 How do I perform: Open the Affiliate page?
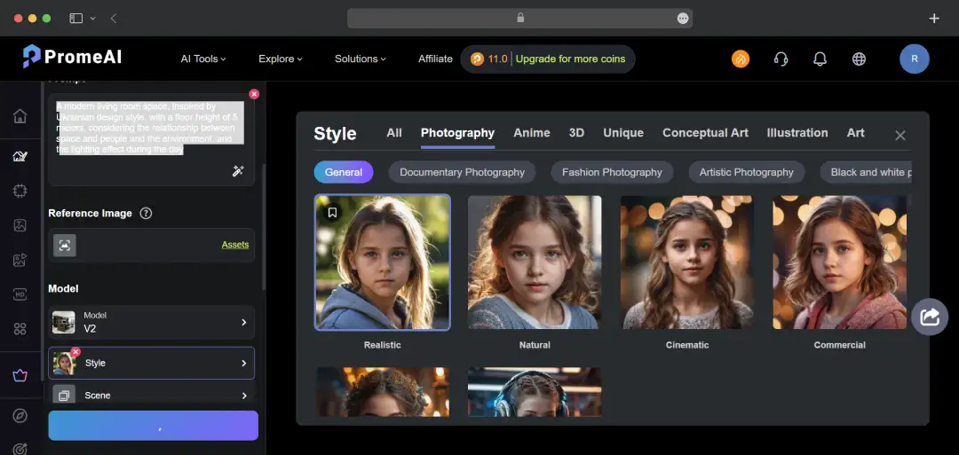[x=435, y=59]
